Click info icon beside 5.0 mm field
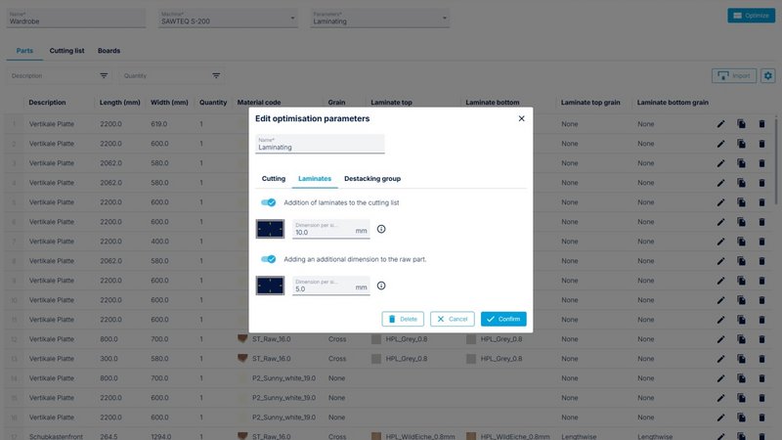Screen dimensions: 782x440 tap(381, 286)
